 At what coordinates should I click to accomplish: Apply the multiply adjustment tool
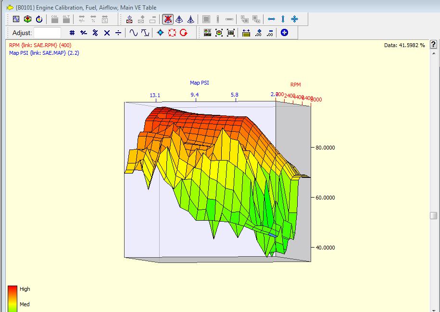106,33
